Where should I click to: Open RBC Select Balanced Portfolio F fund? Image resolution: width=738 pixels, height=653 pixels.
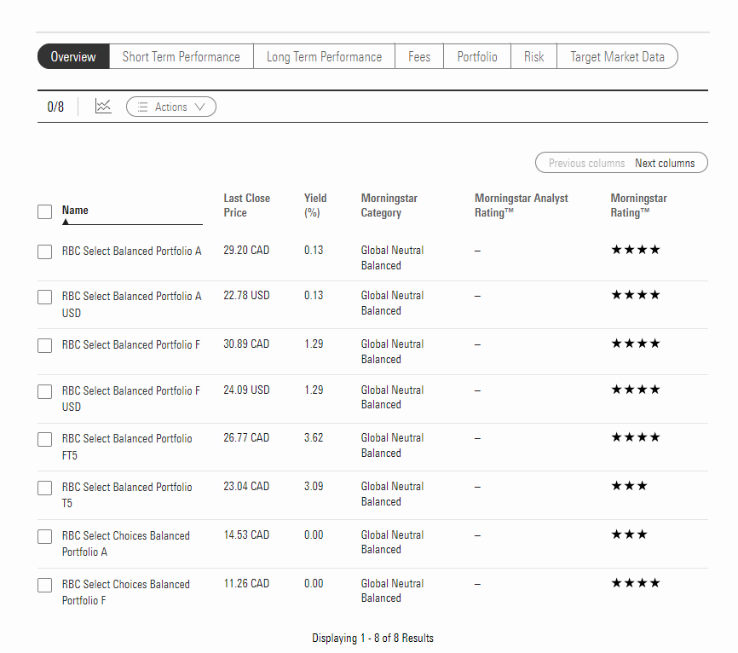[x=131, y=344]
